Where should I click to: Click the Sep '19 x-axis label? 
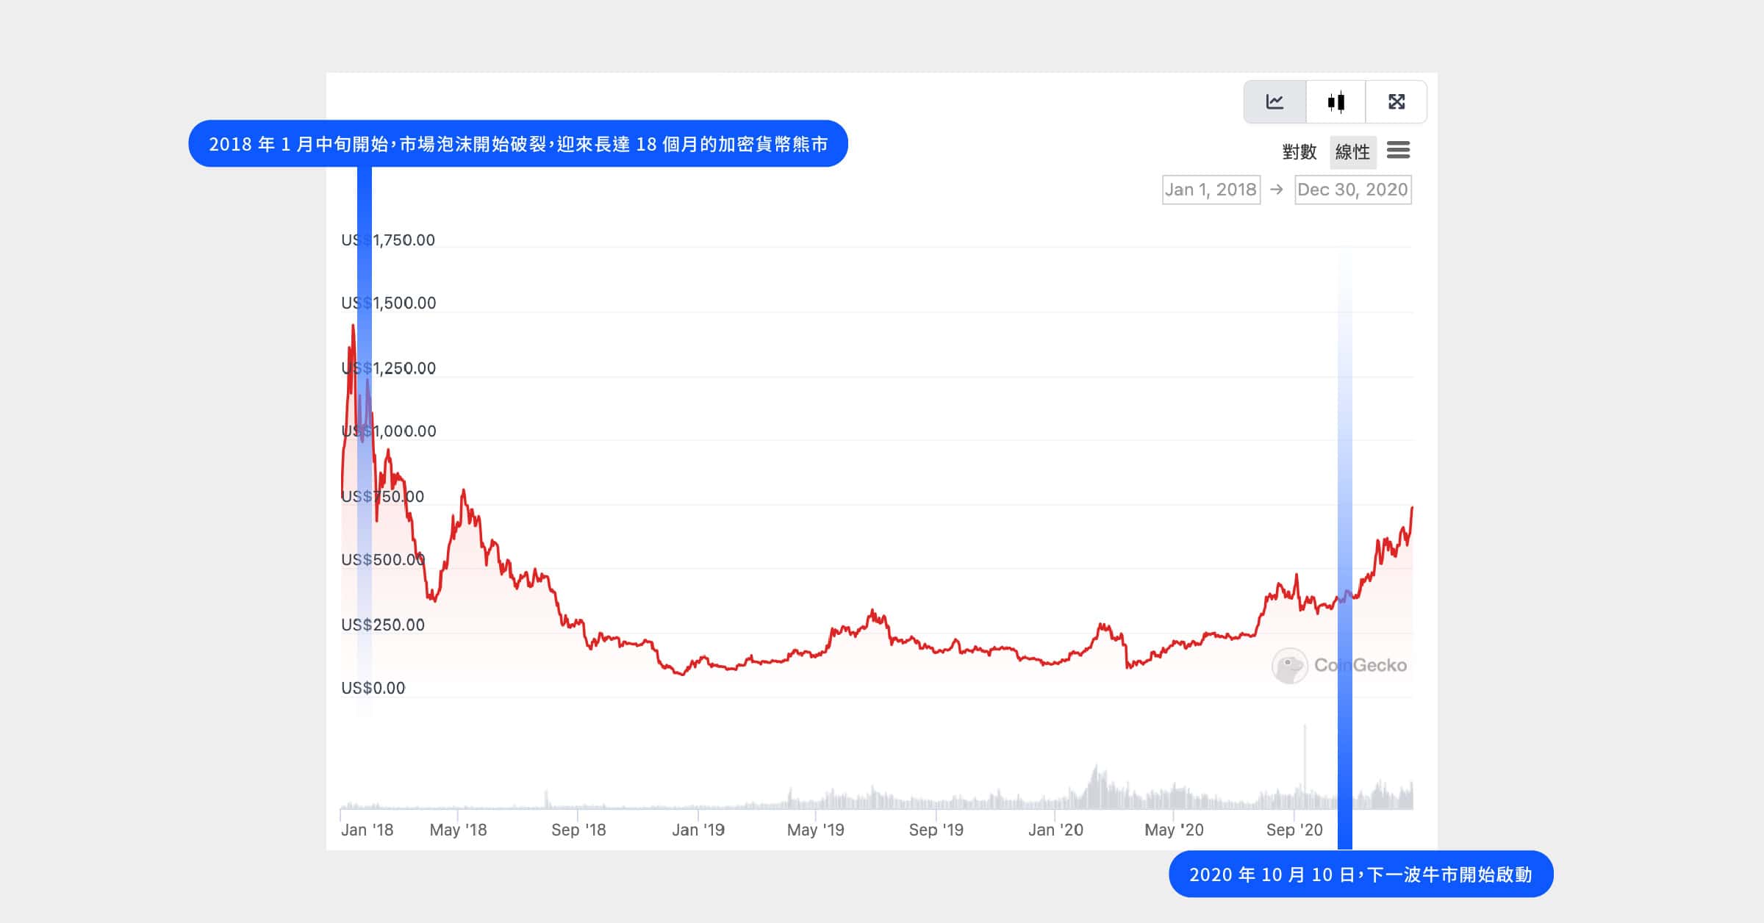tap(936, 830)
